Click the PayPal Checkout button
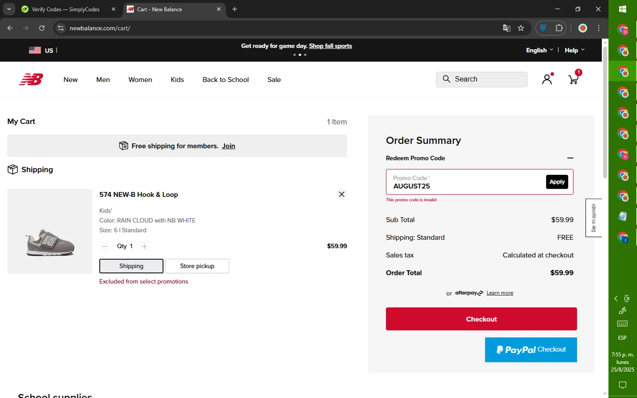637x398 pixels. coord(531,350)
